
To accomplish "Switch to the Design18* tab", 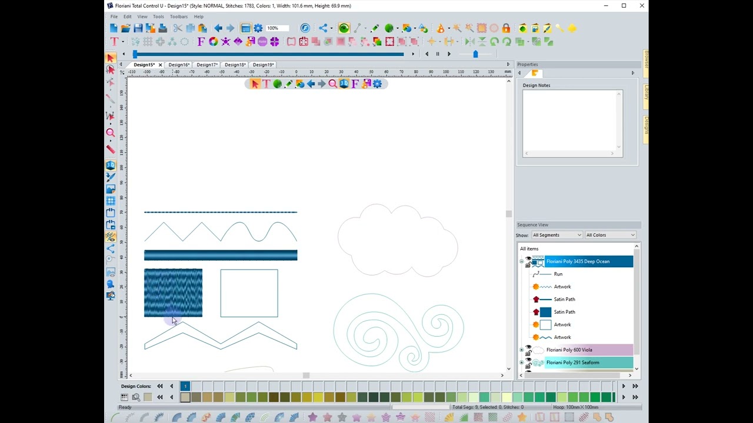I will click(235, 65).
